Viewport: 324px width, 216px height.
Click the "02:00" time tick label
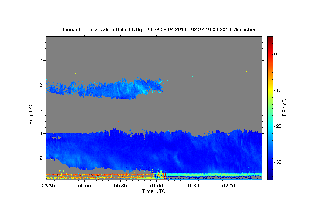[x=228, y=186]
